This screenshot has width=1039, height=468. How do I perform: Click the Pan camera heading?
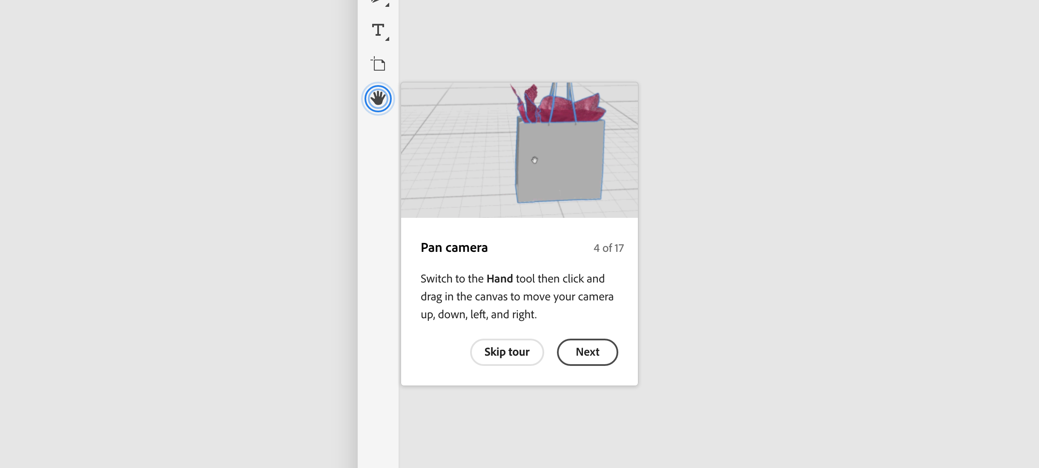click(454, 247)
